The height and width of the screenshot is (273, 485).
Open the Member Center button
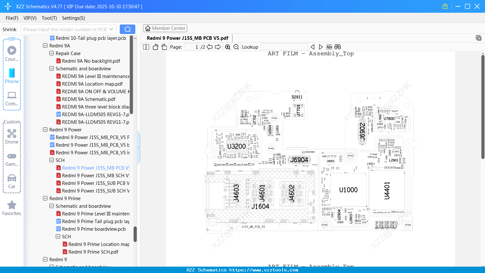(165, 28)
